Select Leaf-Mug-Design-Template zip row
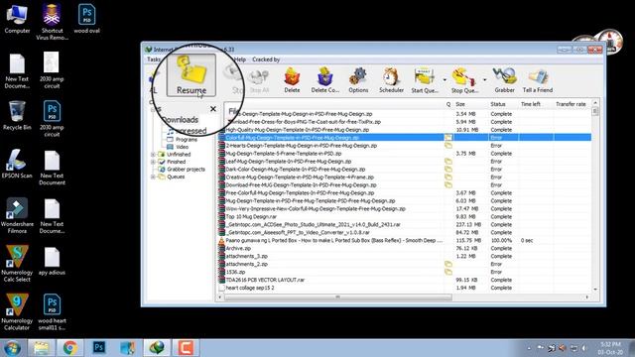635x357 pixels. [404, 162]
